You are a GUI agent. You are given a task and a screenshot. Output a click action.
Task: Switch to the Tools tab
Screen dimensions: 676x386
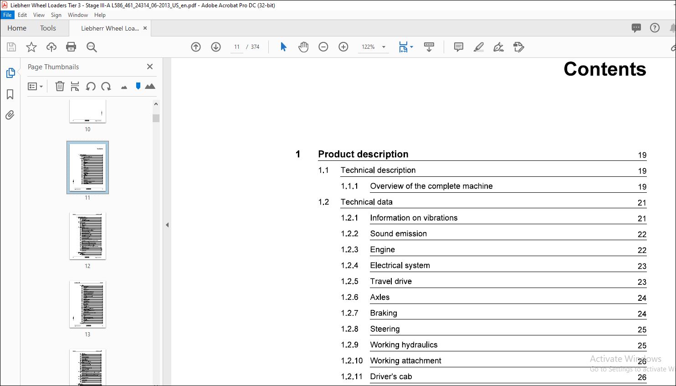pos(48,28)
